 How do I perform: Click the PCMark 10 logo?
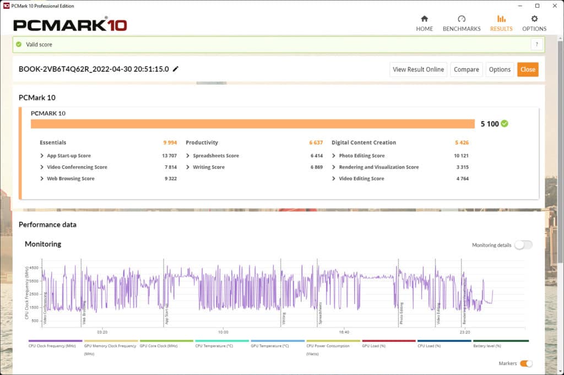pyautogui.click(x=70, y=24)
